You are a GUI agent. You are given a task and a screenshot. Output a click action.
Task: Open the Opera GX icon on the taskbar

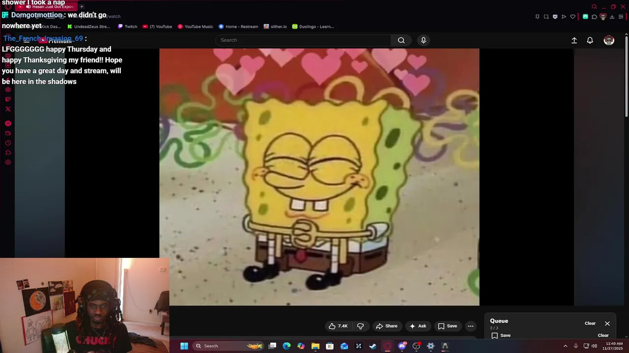pyautogui.click(x=387, y=346)
